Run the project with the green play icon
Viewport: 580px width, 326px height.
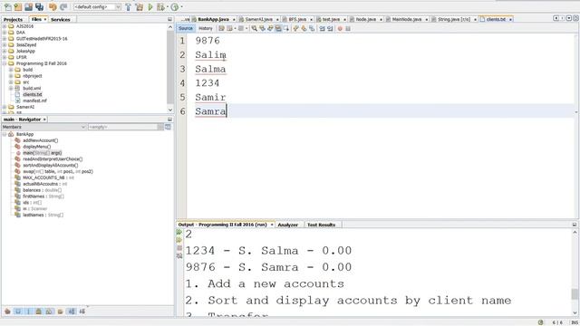[x=150, y=6]
